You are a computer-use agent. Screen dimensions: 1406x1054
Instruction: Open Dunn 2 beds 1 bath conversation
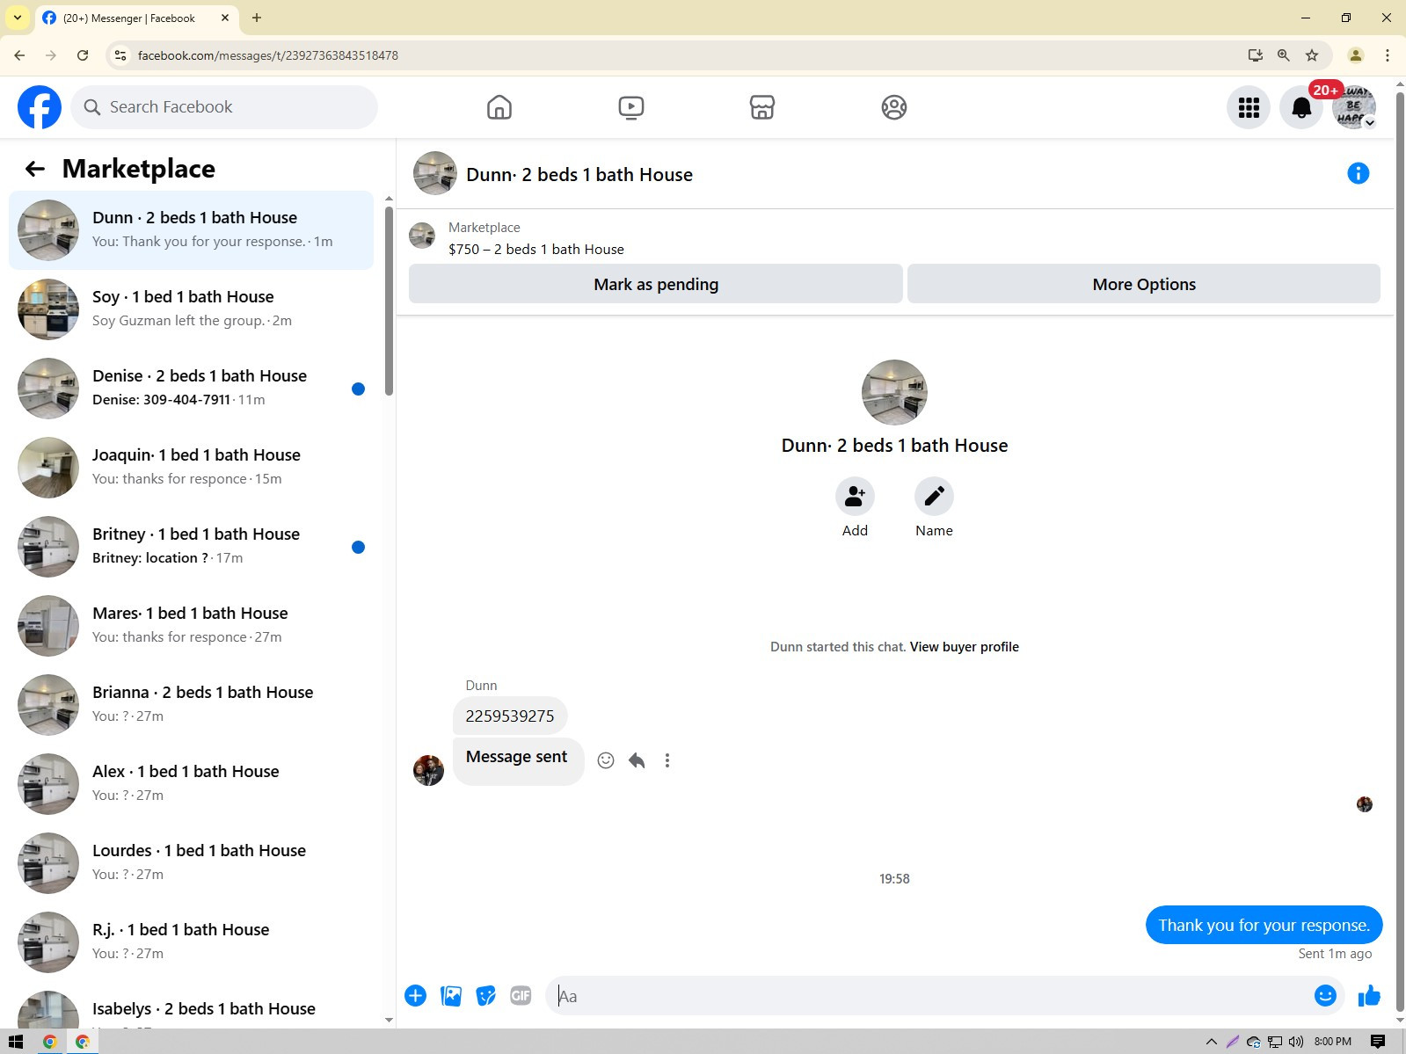click(191, 230)
